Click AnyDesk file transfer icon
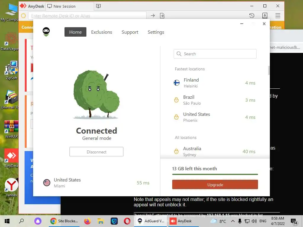This screenshot has height=227, width=303. click(162, 16)
